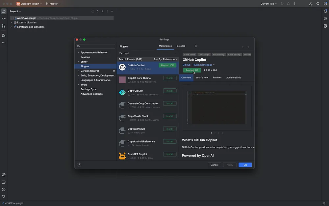
Task: Click the Run button in the toolbar
Action: point(282,4)
